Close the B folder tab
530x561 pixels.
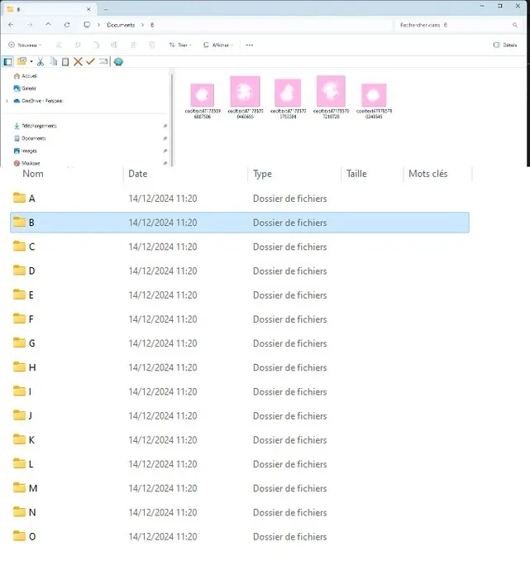(x=88, y=9)
